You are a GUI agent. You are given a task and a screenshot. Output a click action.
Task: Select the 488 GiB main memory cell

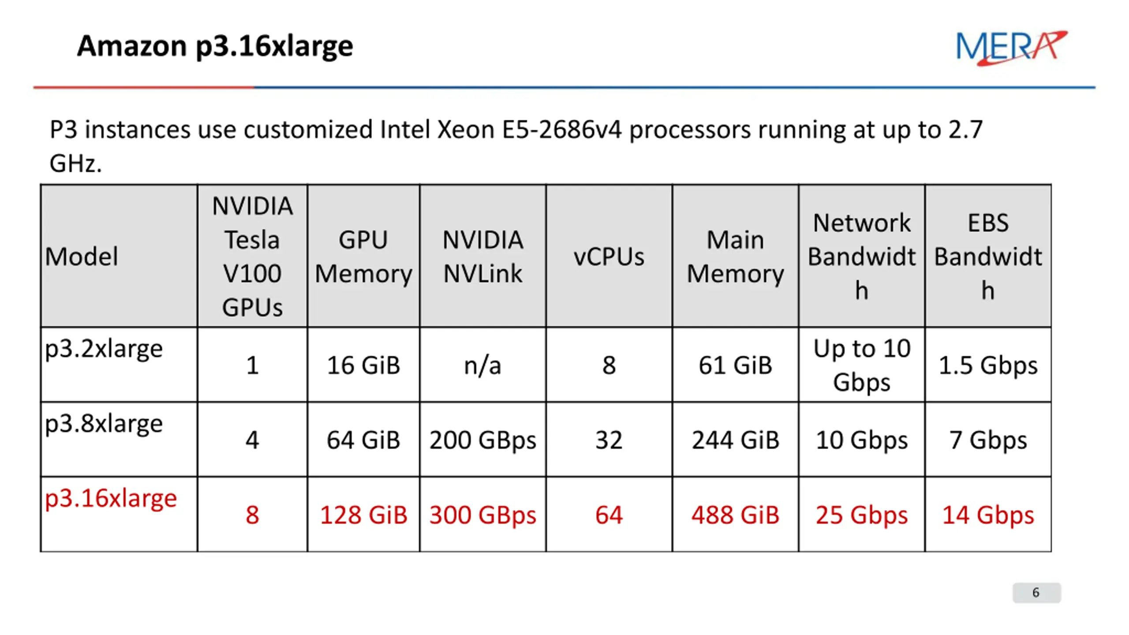[x=735, y=514]
